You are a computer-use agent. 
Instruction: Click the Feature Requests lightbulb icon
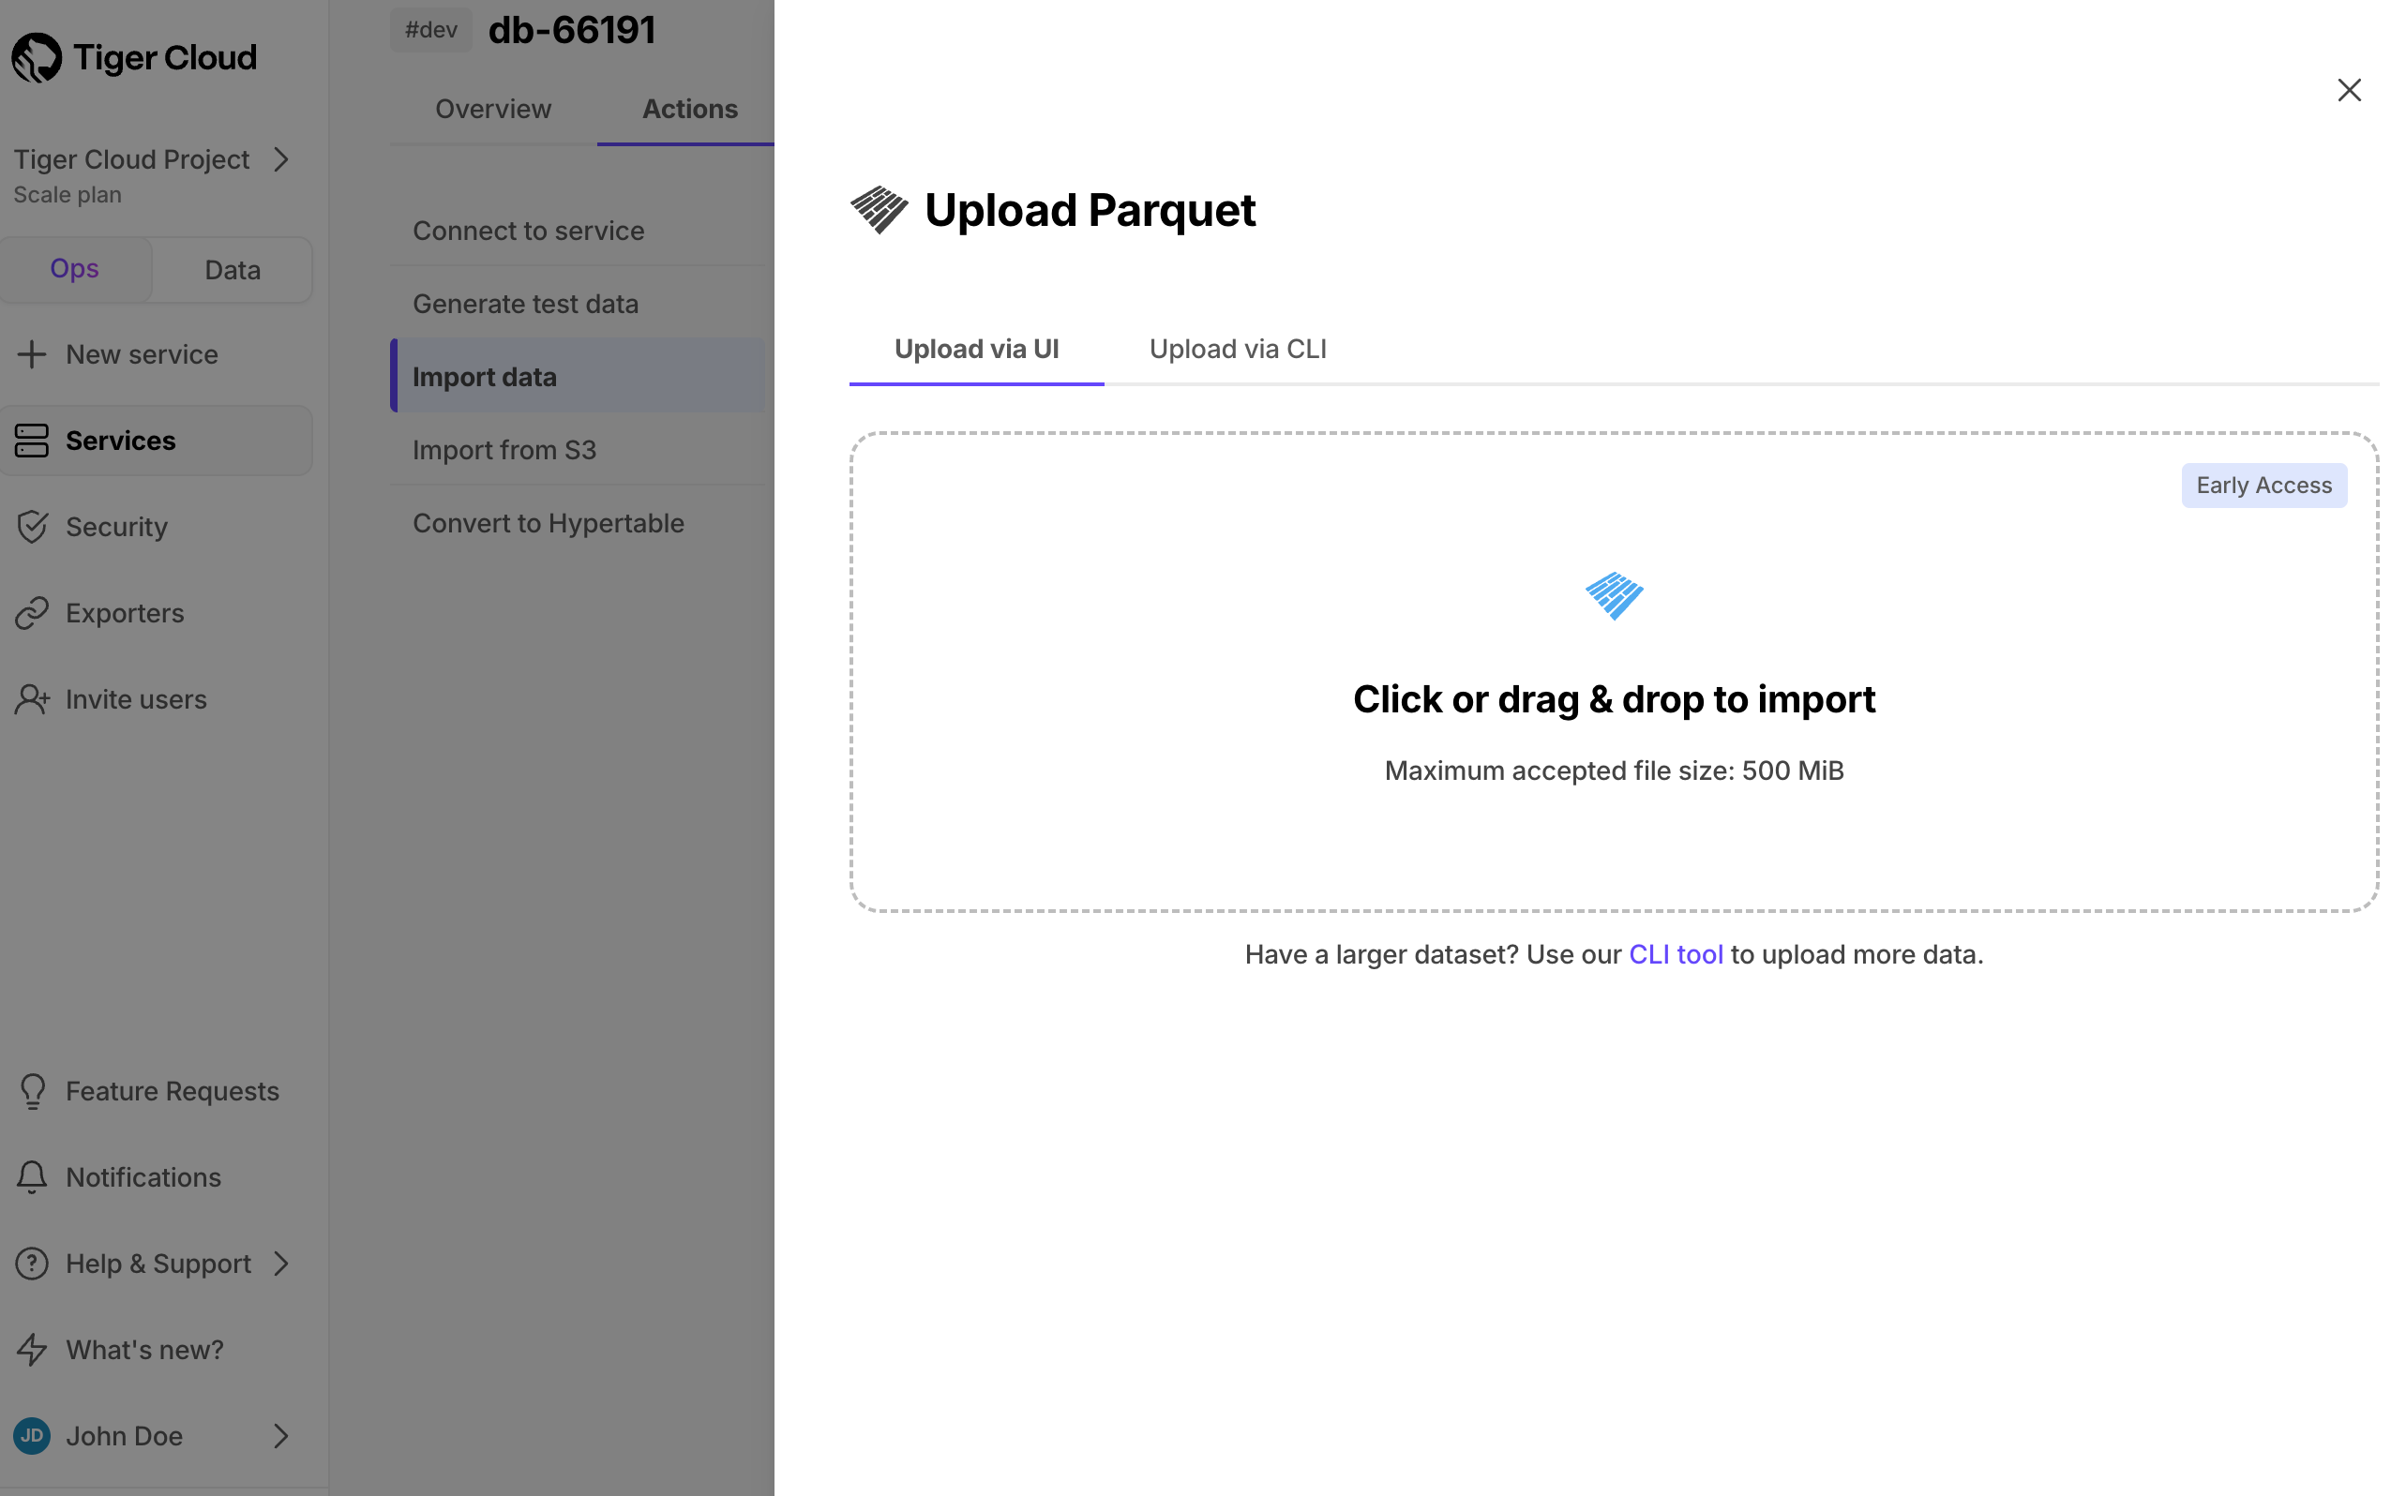(x=33, y=1090)
